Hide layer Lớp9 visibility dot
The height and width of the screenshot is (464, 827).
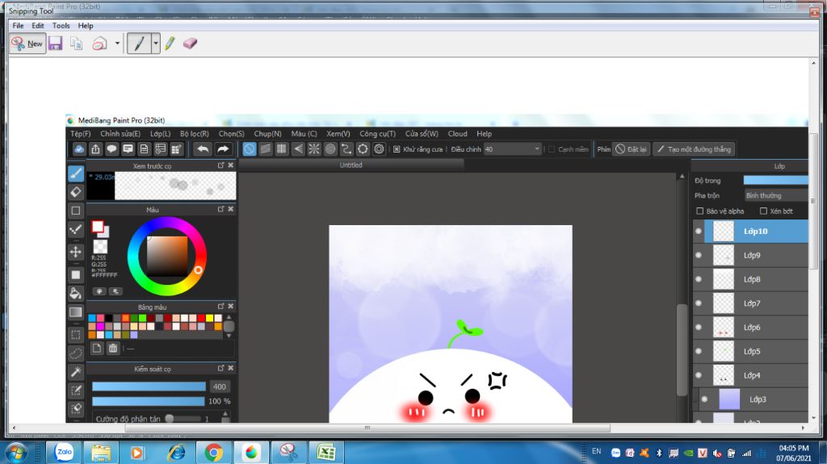(x=699, y=255)
